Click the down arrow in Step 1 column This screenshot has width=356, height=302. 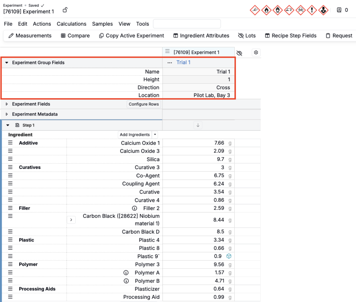click(x=198, y=125)
